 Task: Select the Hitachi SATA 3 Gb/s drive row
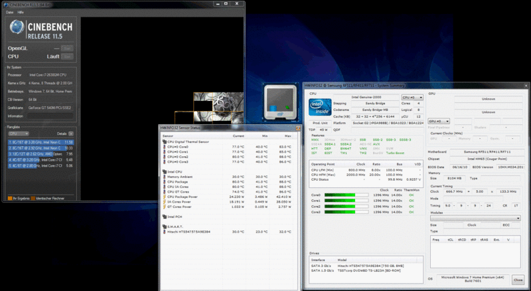point(366,266)
